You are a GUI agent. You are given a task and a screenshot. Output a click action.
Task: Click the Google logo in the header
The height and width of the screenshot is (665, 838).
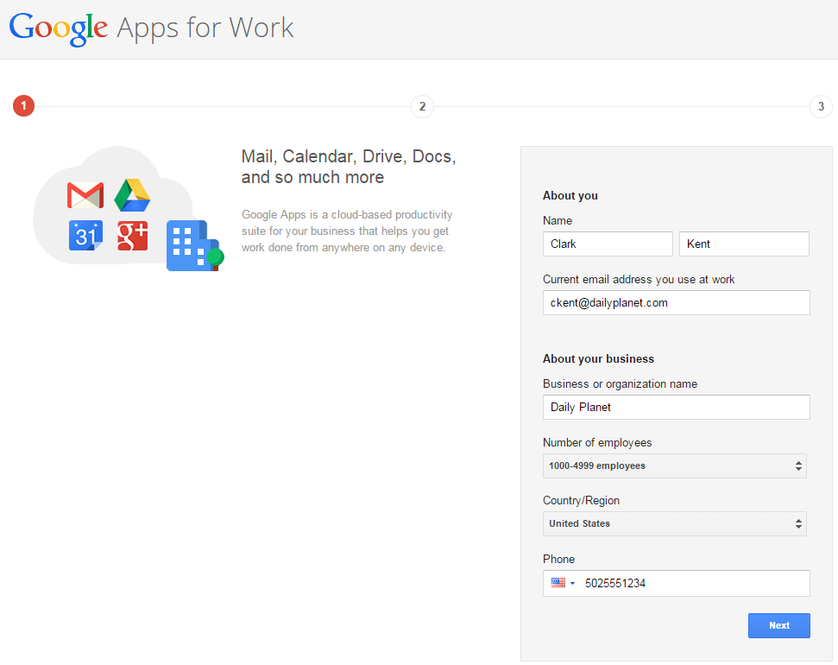(x=58, y=28)
